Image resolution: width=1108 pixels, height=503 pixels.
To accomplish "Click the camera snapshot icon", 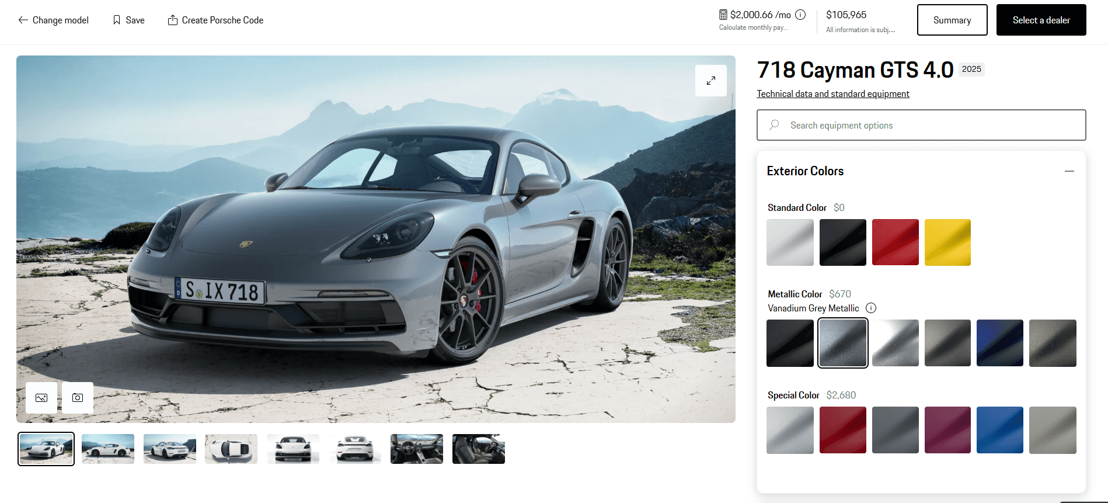I will coord(78,398).
